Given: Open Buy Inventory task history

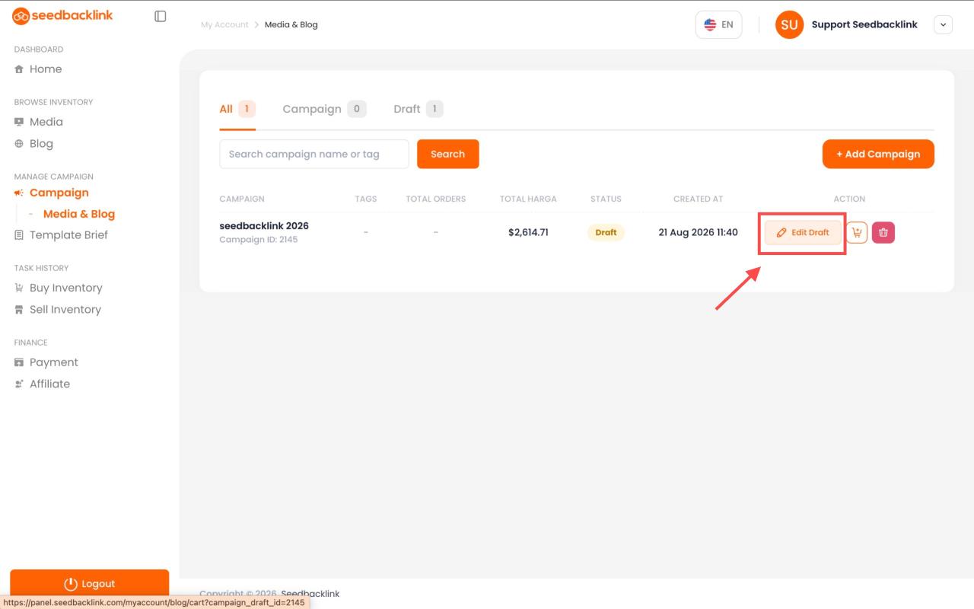Looking at the screenshot, I should (66, 288).
